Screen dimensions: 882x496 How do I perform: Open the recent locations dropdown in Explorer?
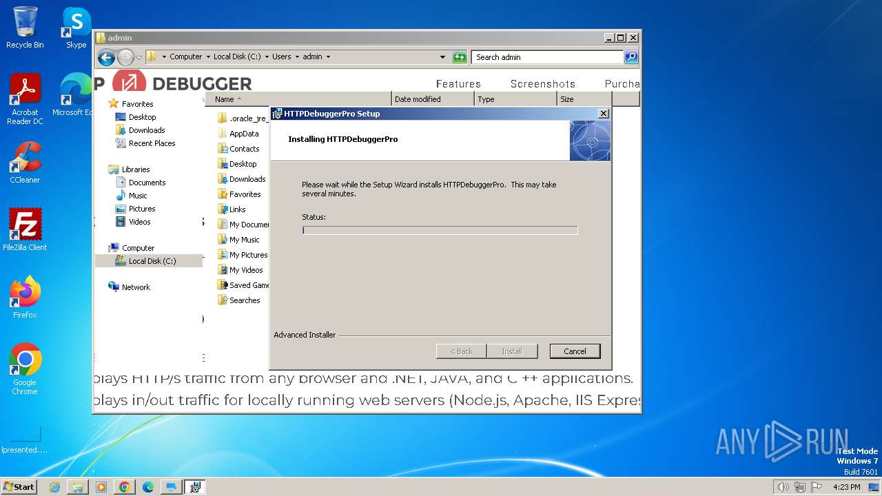click(139, 57)
